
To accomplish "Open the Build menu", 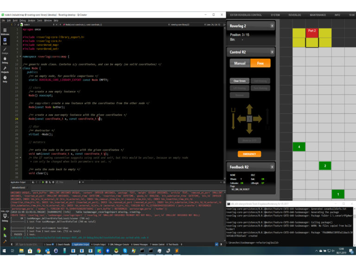I will 15,20.
